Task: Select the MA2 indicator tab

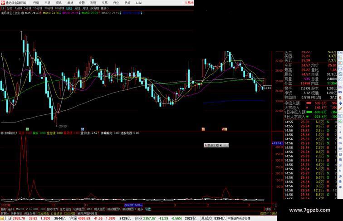Action: point(89,209)
